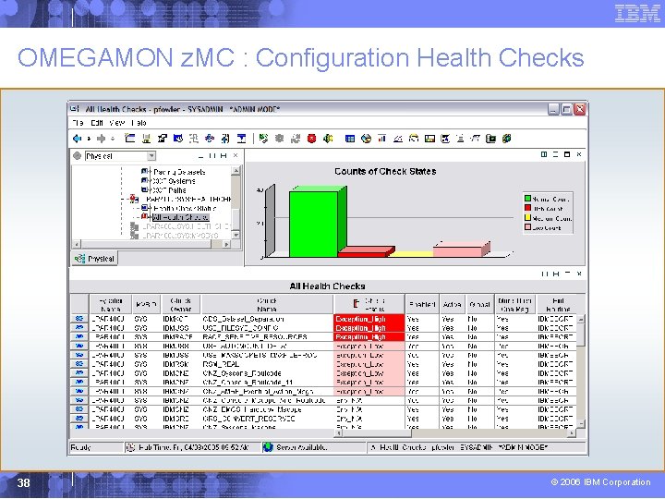This screenshot has height=499, width=665.
Task: Open the Physical navigator view combo box
Action: point(120,156)
